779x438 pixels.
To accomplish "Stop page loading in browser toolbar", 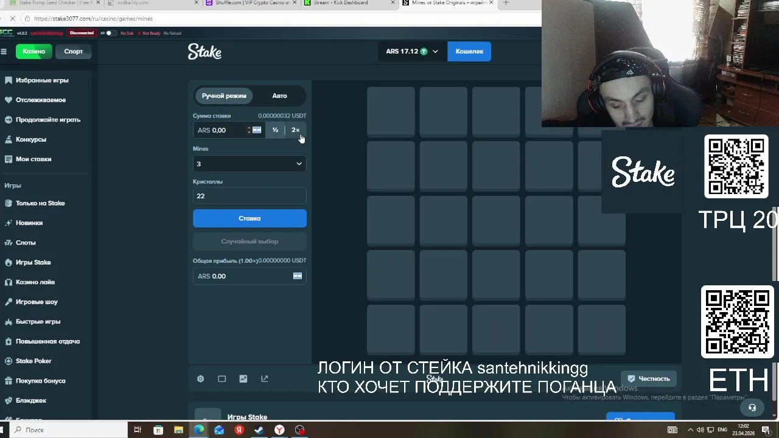I will [13, 19].
